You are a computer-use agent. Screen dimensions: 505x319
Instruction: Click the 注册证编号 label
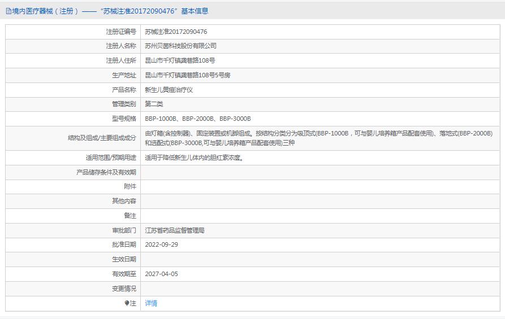tap(121, 32)
